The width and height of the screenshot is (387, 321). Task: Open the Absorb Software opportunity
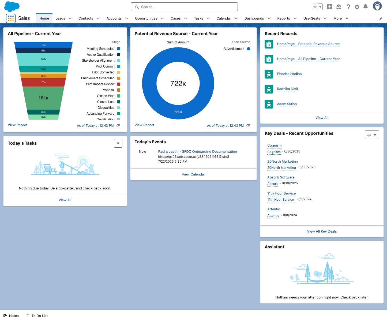tap(281, 177)
